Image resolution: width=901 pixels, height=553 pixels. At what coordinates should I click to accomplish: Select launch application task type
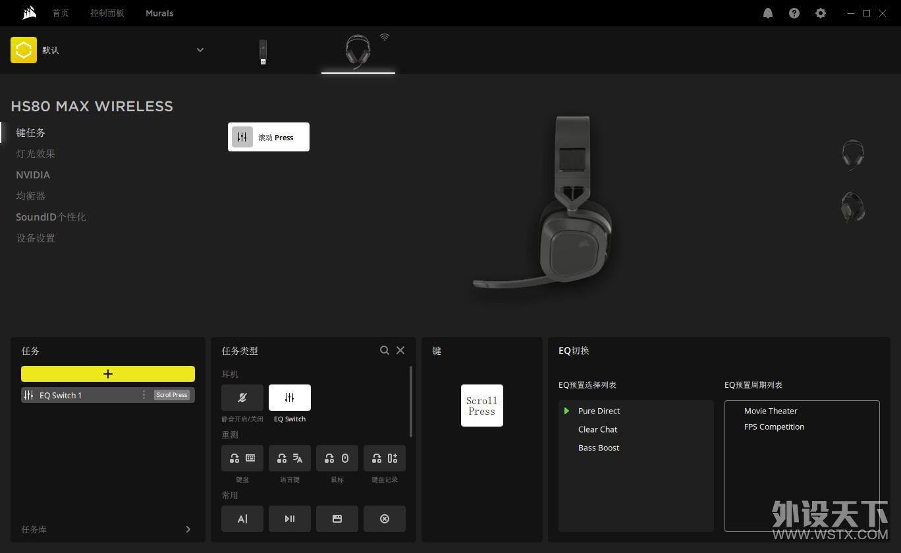point(337,519)
